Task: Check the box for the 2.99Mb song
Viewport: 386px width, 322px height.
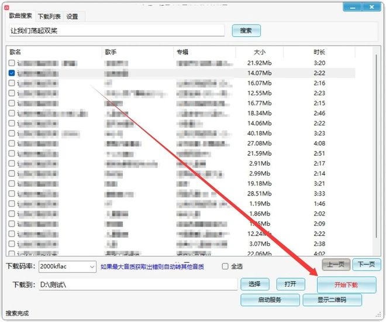Action: tap(12, 173)
